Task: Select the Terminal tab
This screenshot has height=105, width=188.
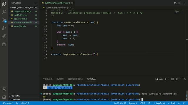Action: [91, 79]
